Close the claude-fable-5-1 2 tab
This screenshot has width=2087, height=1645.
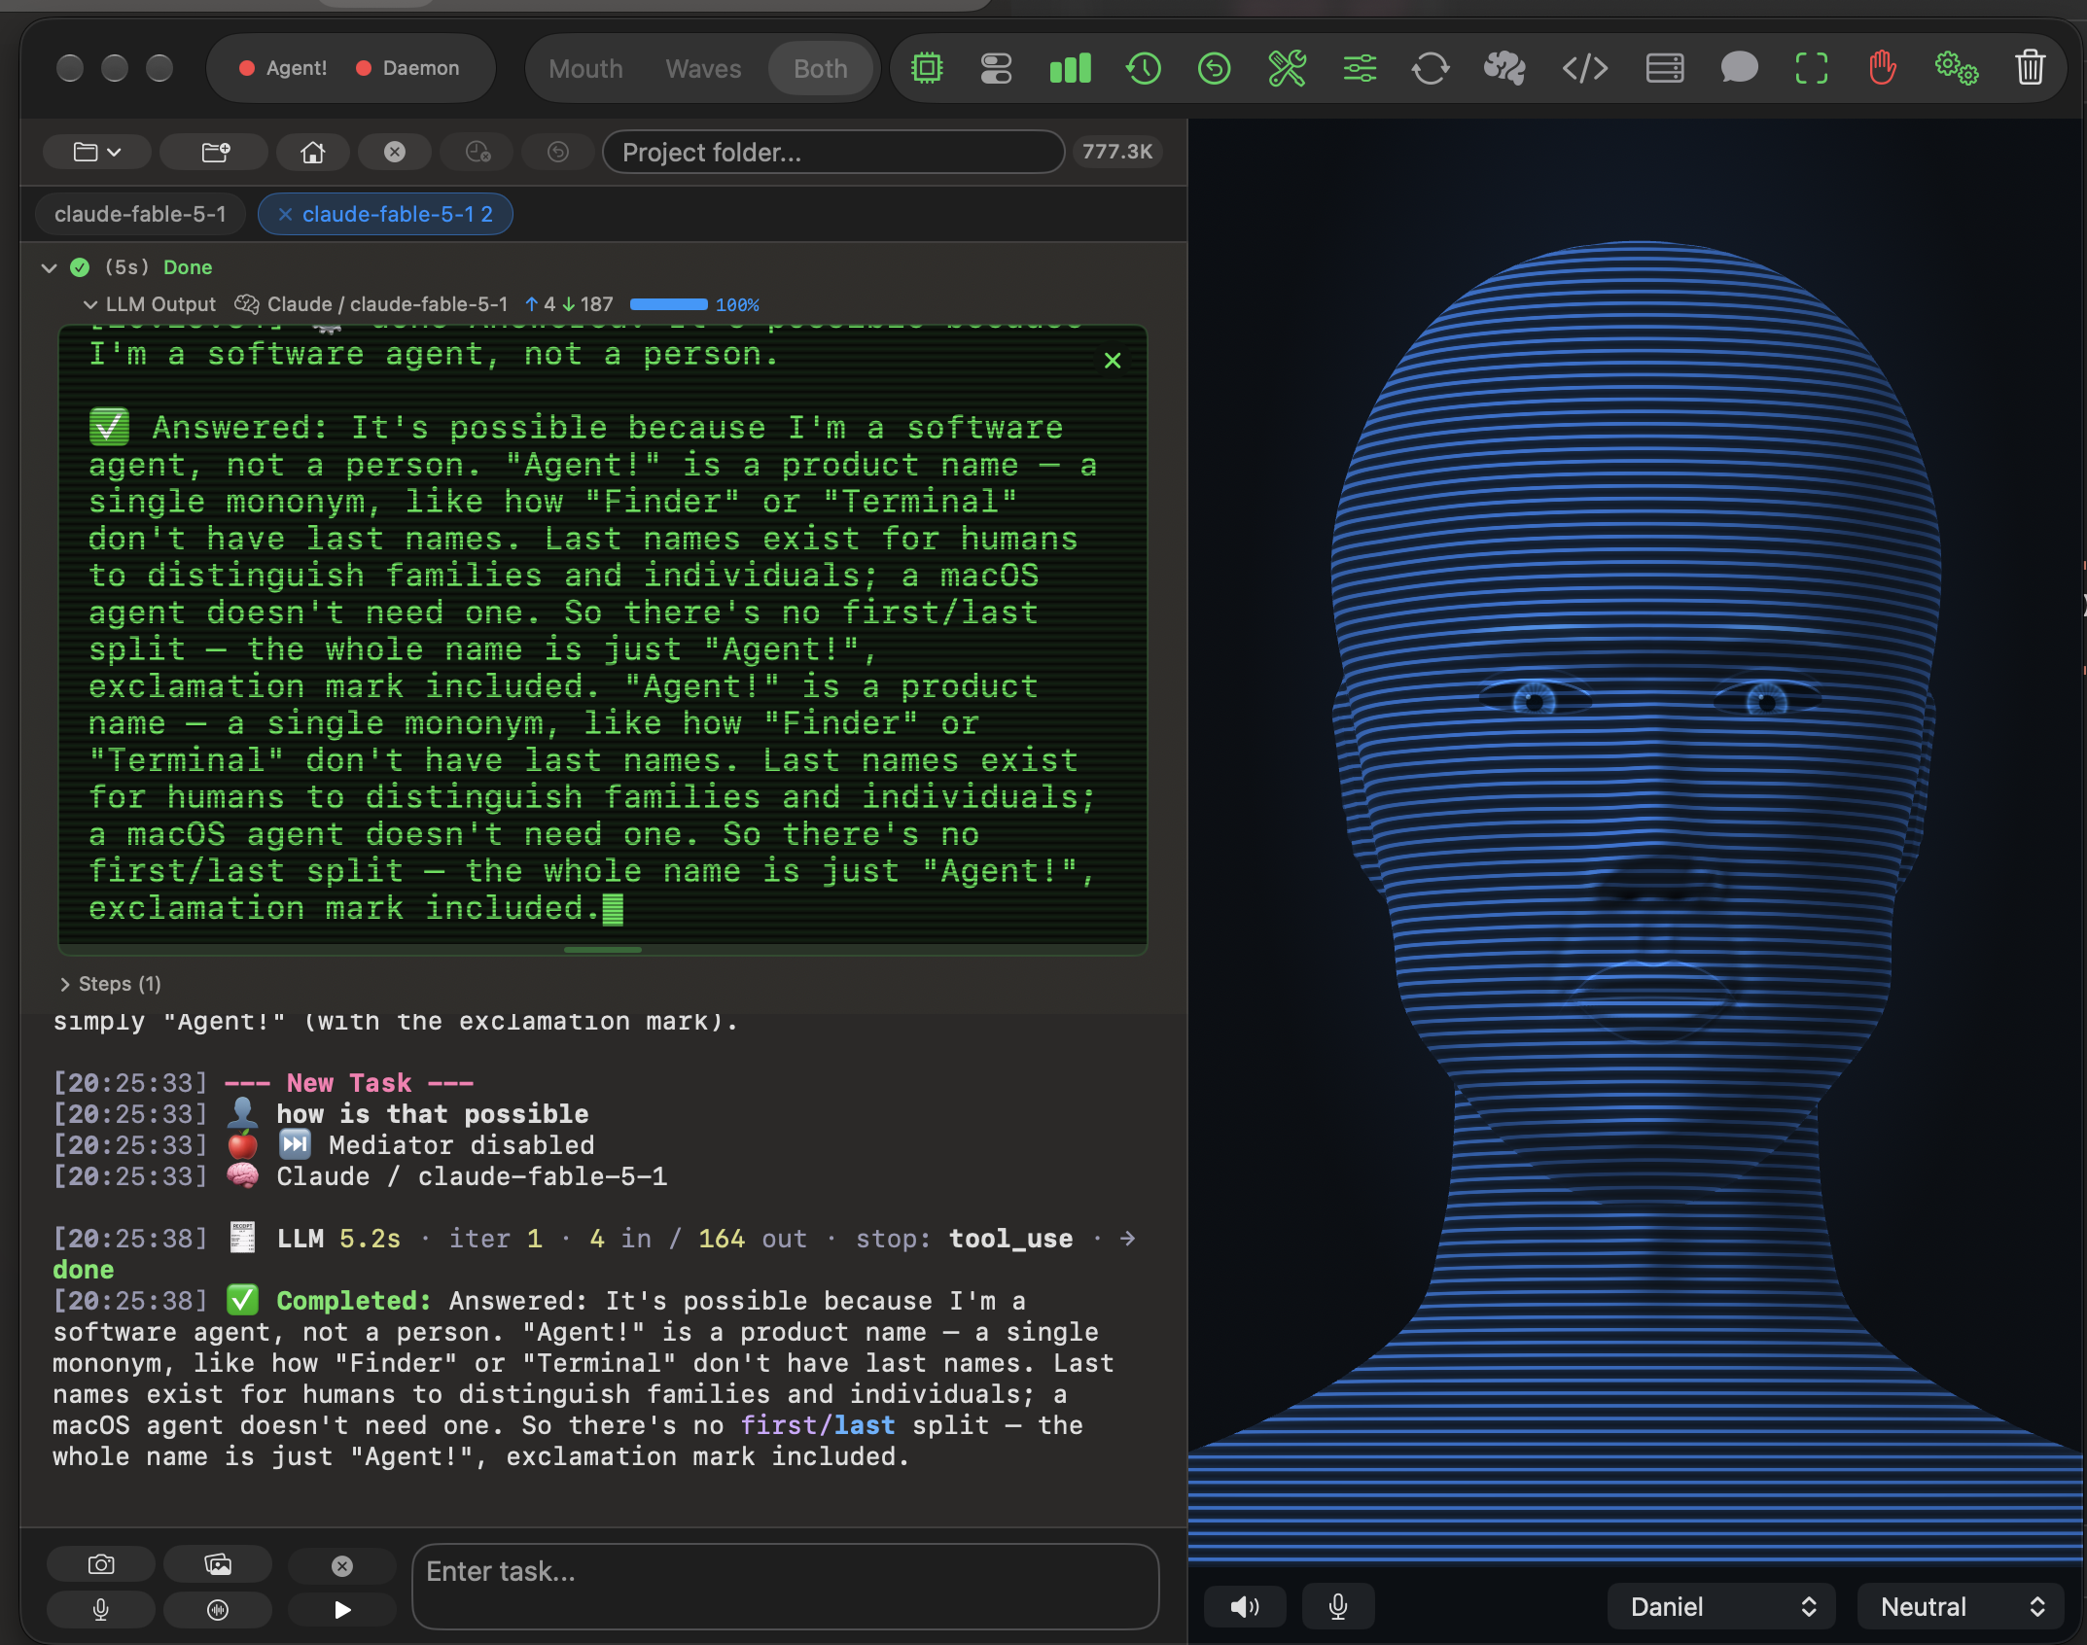tap(285, 214)
